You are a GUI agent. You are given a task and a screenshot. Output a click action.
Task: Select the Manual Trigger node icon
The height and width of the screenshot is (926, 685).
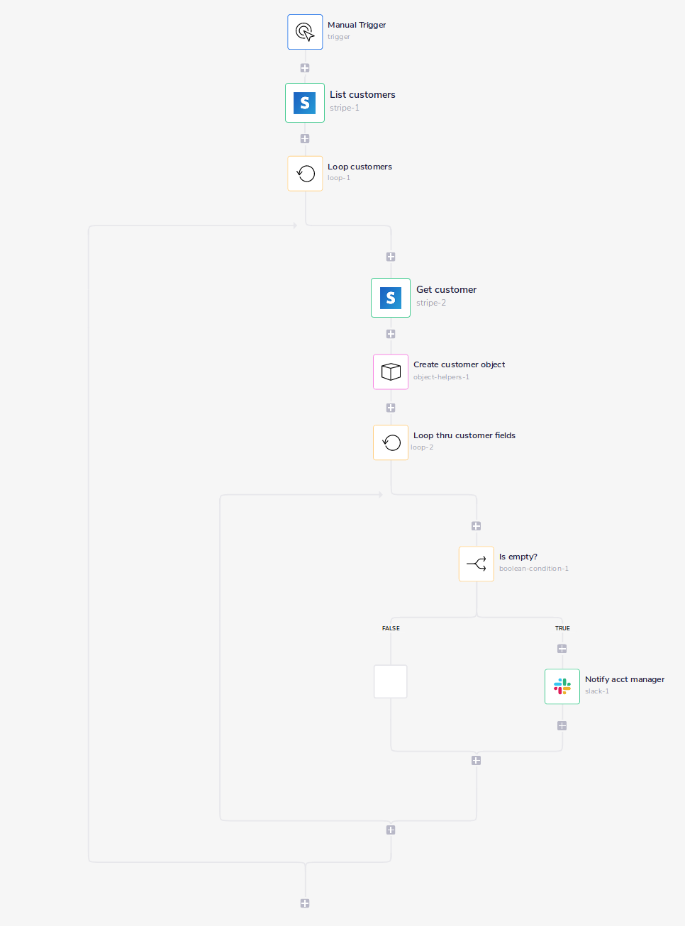click(x=305, y=31)
